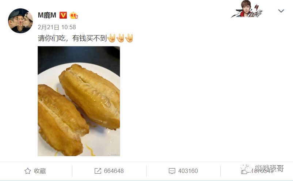Click the post text 请你们吃，有钱买不到
Image resolution: width=293 pixels, height=181 pixels.
click(72, 38)
